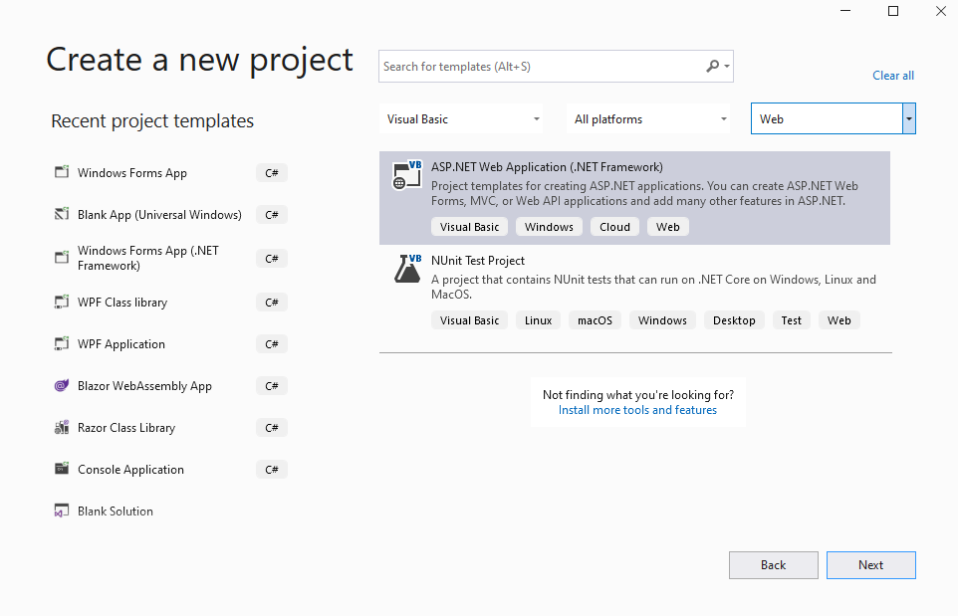This screenshot has width=958, height=616.
Task: Click the Blank Solution icon
Action: [x=62, y=511]
